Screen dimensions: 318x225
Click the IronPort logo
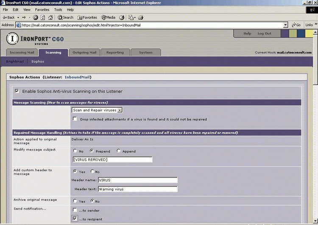point(35,39)
